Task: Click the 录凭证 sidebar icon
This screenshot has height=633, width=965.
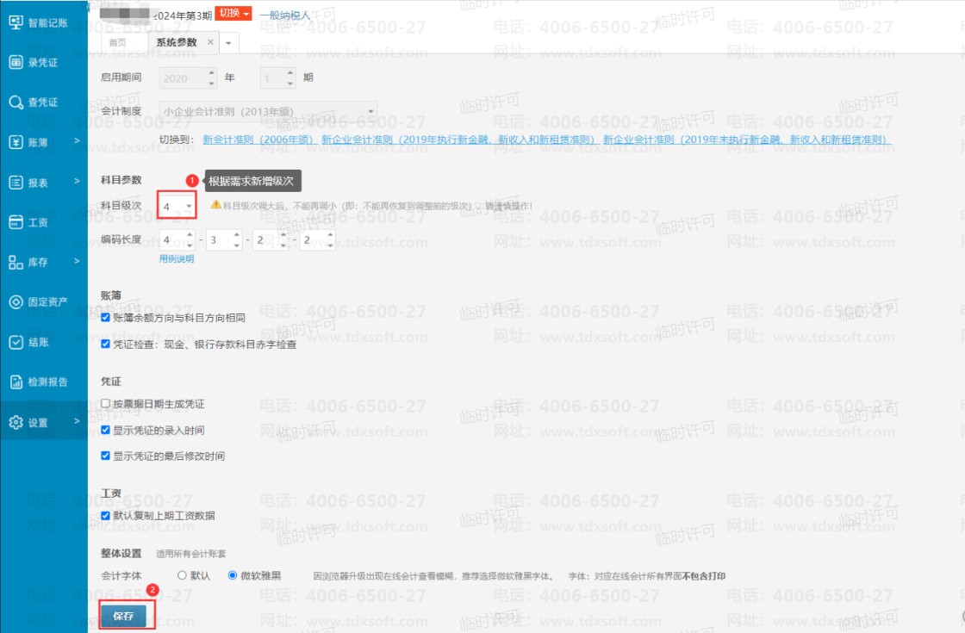Action: click(16, 62)
